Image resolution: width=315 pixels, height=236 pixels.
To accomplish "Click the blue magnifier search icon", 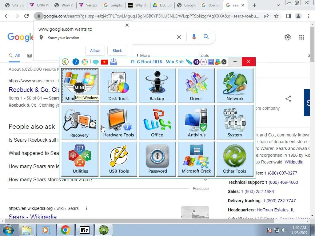I will pyautogui.click(x=206, y=37).
